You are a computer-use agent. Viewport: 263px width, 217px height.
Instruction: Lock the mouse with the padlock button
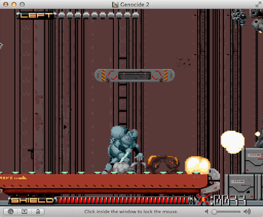tap(38, 212)
